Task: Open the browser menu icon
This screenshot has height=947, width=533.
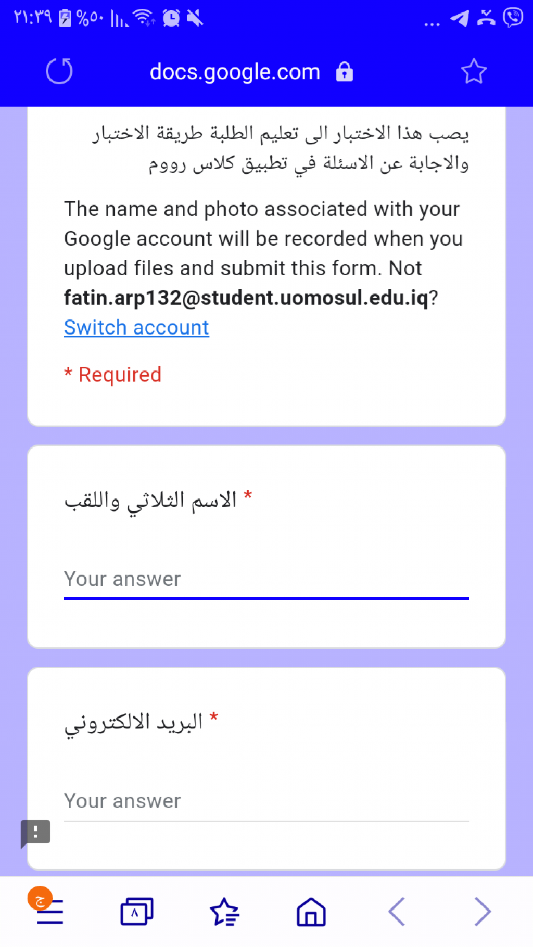Action: 49,911
